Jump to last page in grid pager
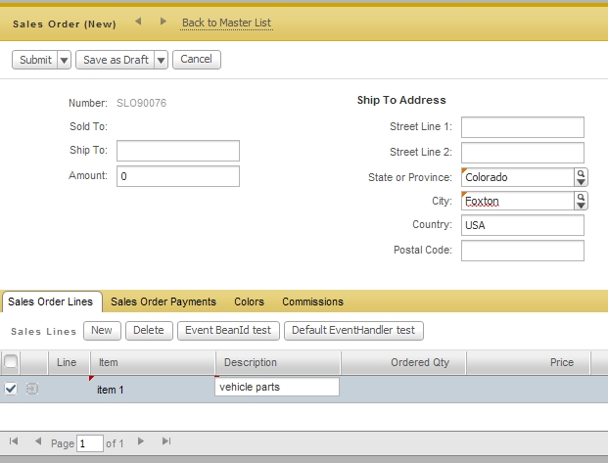Image resolution: width=608 pixels, height=463 pixels. [166, 442]
